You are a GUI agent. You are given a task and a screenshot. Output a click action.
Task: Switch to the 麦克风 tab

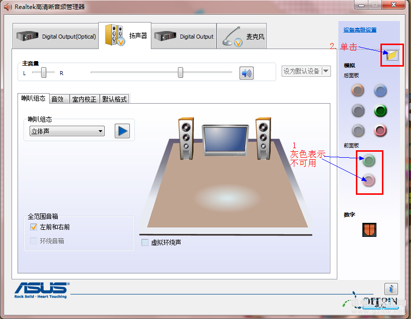coord(242,36)
